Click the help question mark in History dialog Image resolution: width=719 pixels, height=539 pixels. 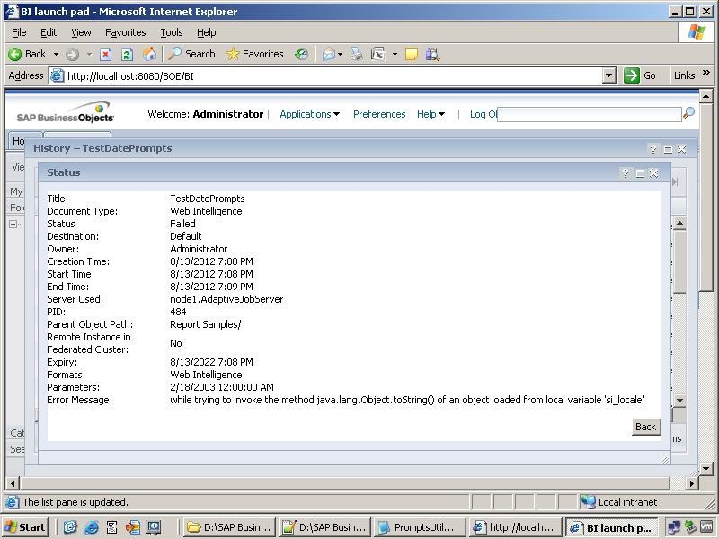[x=653, y=149]
